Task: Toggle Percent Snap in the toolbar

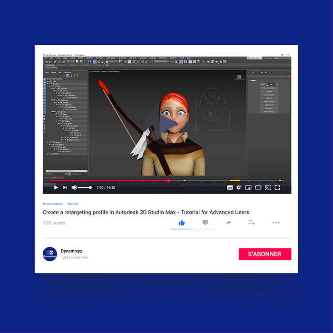Action: pos(142,61)
